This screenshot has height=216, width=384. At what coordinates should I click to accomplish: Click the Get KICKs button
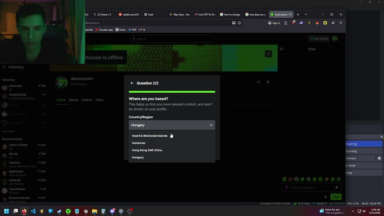319,39
